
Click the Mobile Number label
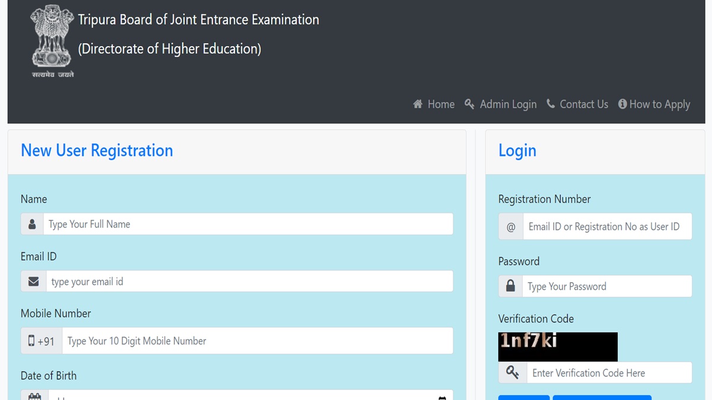(x=56, y=313)
